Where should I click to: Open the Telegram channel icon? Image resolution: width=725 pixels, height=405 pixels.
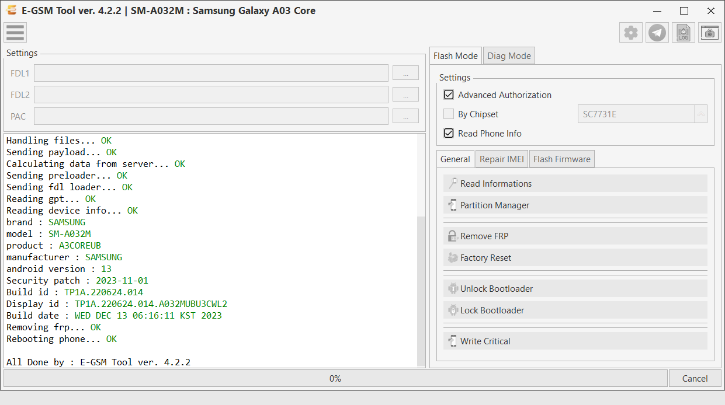657,33
